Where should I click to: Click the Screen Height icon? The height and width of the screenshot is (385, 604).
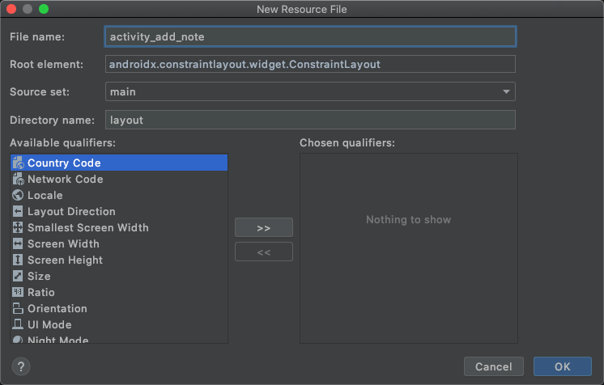[18, 260]
